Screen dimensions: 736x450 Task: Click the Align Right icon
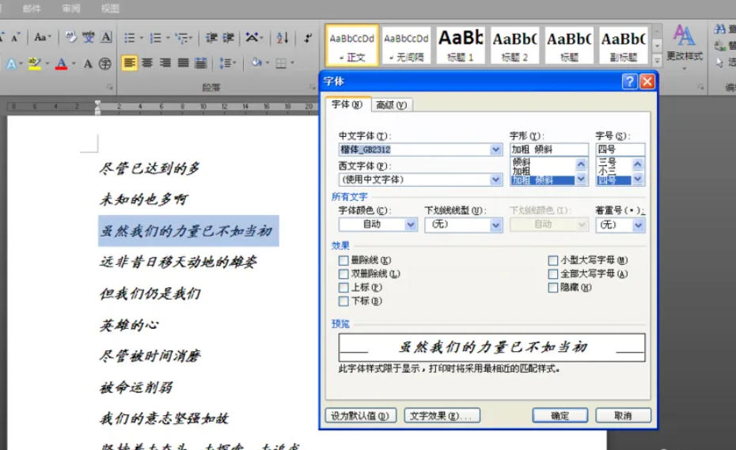(165, 62)
